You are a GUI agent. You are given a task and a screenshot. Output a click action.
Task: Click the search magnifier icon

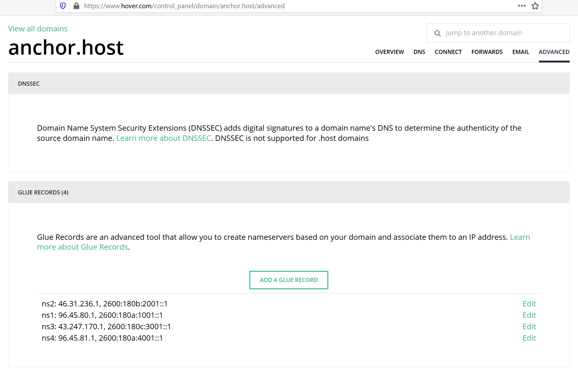point(437,33)
